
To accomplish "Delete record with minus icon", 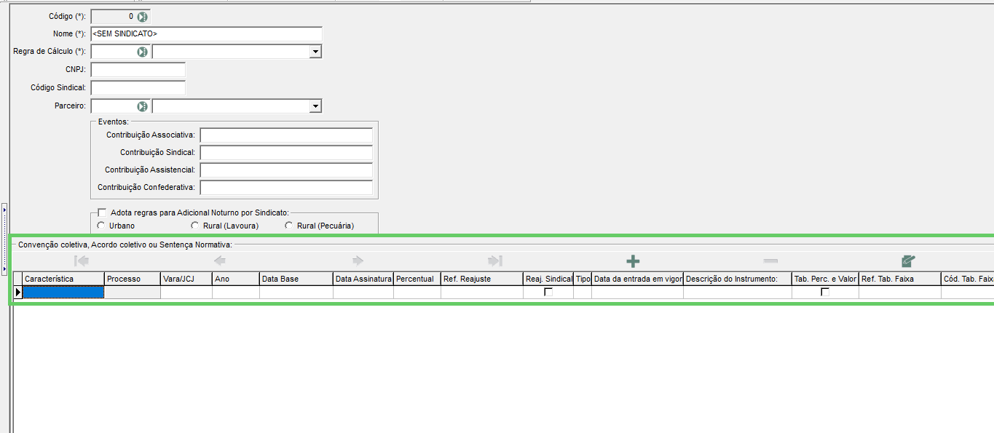I will 770,261.
